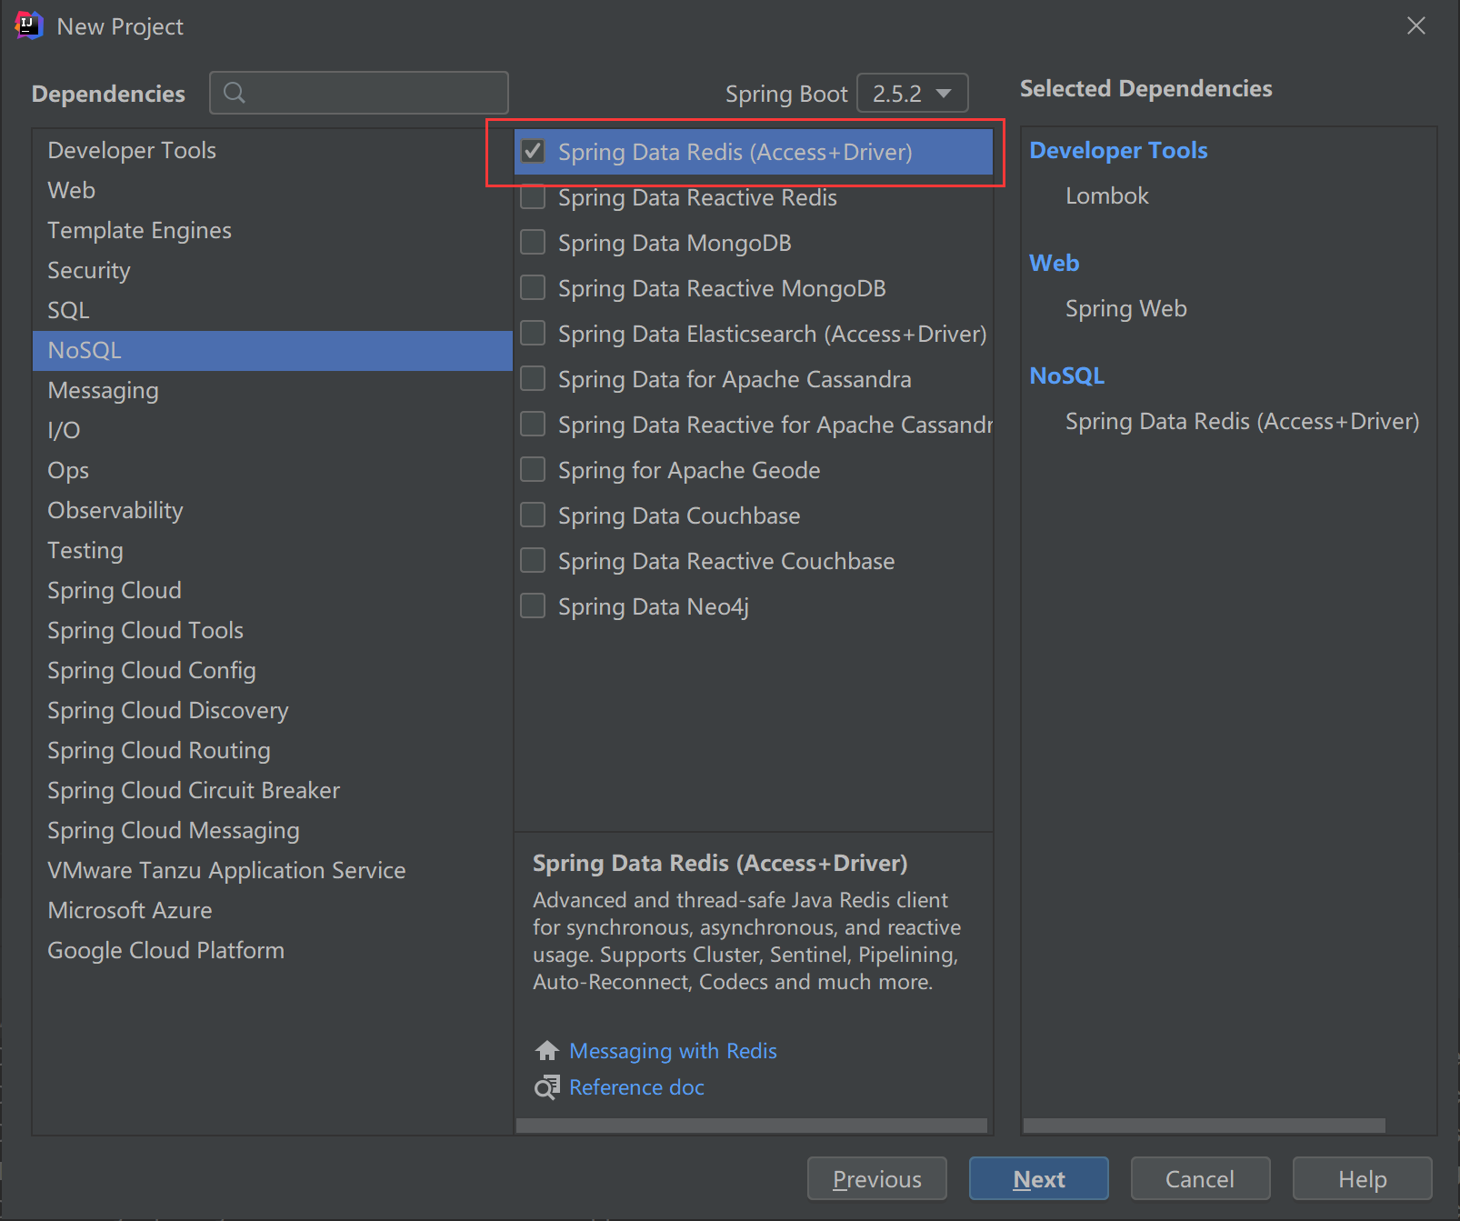
Task: Check Spring Data Reactive Redis
Action: point(533,196)
